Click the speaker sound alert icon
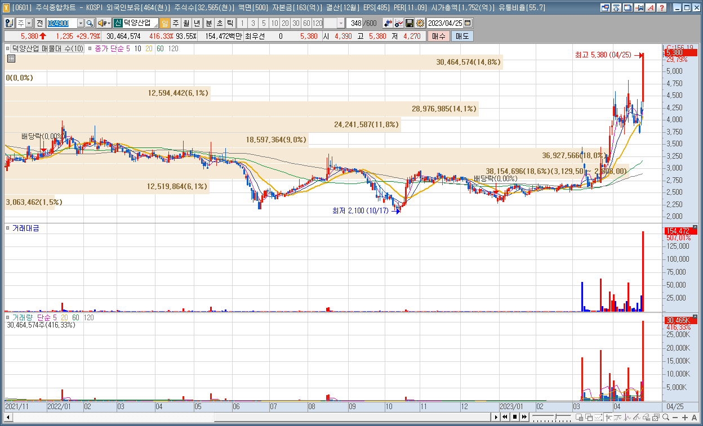The width and height of the screenshot is (703, 426). coord(101,23)
